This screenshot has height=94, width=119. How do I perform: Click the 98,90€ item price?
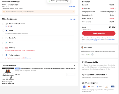pyautogui.click(x=18, y=74)
